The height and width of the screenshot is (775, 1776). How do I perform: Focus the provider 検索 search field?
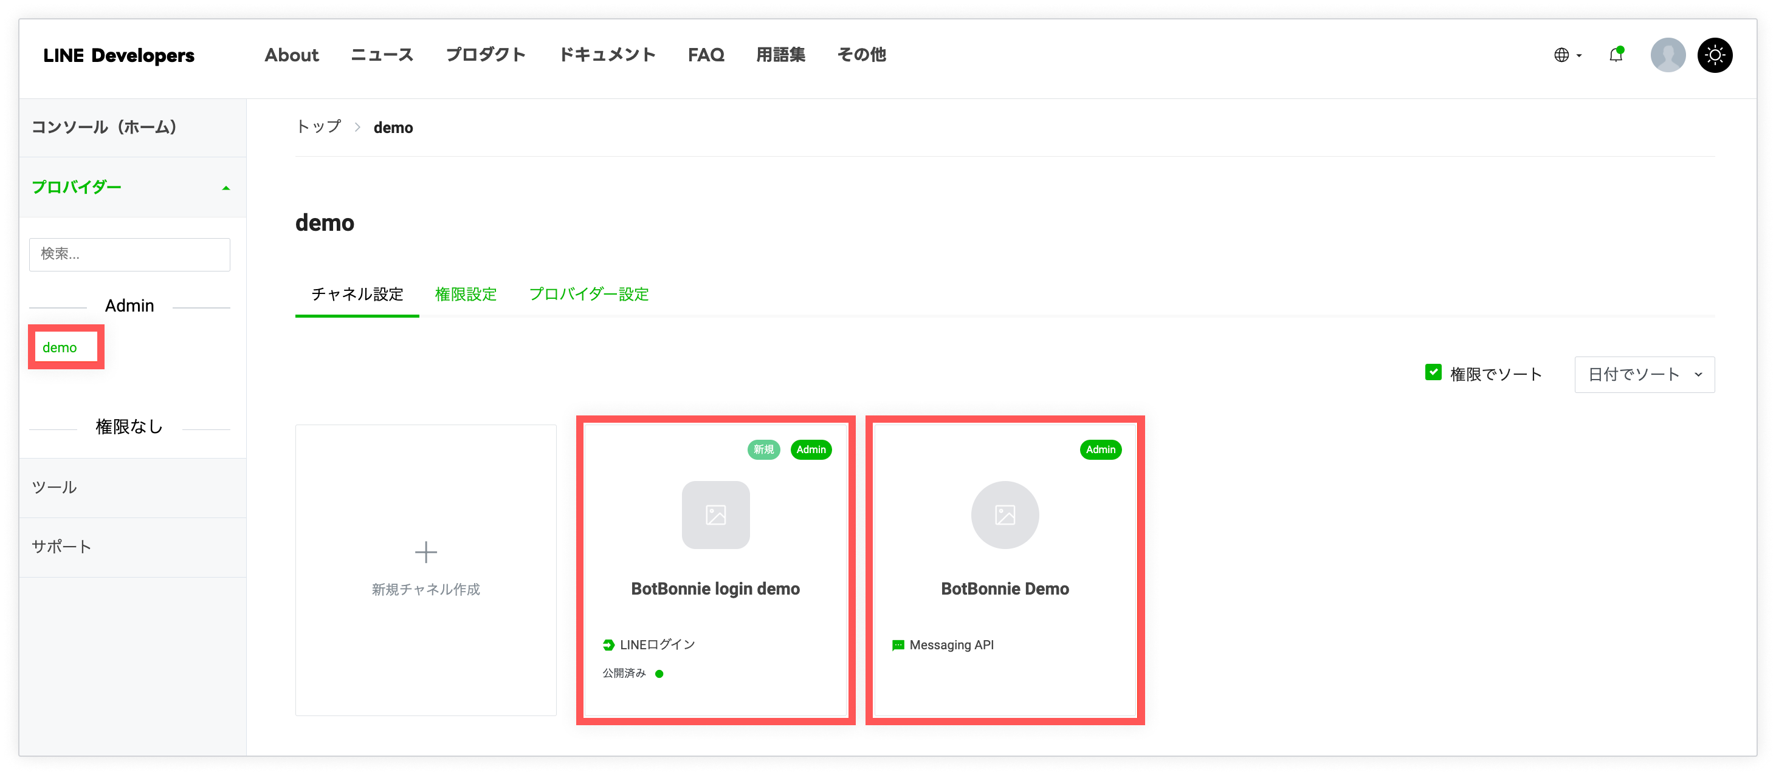point(129,254)
